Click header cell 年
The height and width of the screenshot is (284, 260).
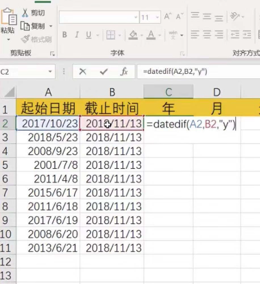coord(169,108)
